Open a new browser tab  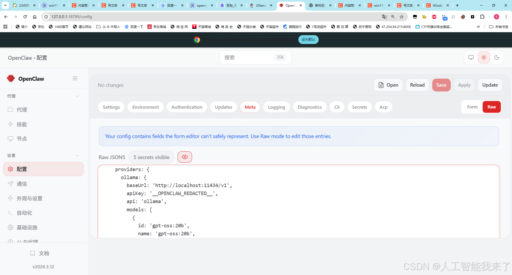tap(457, 5)
